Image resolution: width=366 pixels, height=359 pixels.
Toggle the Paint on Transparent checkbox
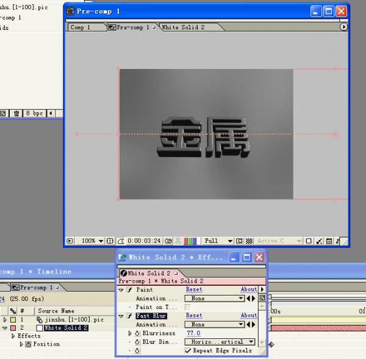point(187,307)
